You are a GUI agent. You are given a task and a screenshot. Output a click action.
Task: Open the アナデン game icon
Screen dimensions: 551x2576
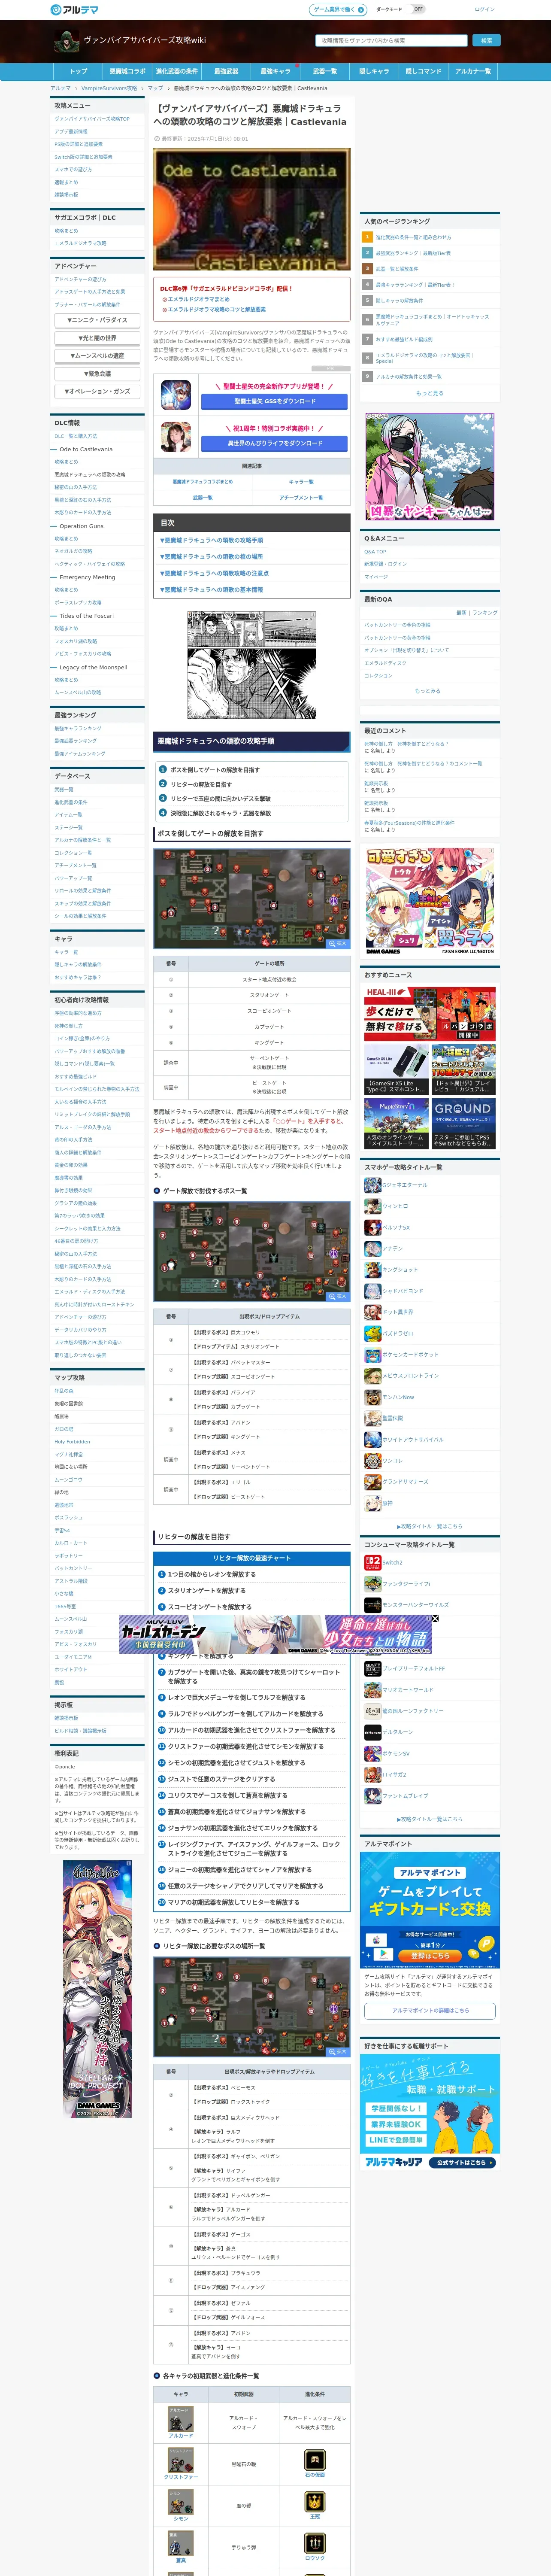click(x=372, y=1248)
